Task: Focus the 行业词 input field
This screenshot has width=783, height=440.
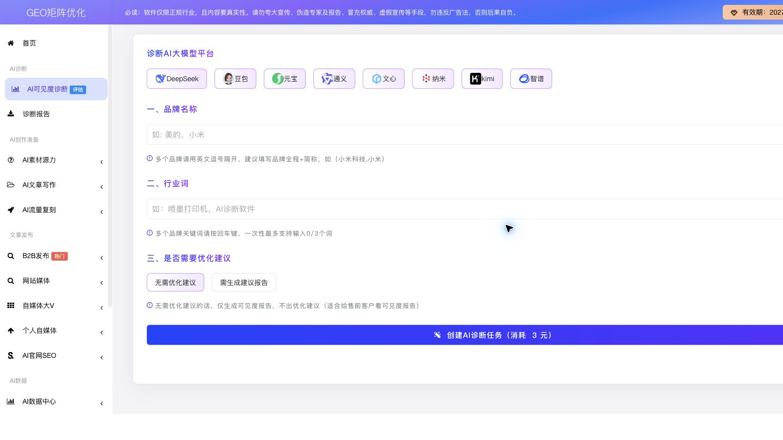Action: (x=465, y=209)
